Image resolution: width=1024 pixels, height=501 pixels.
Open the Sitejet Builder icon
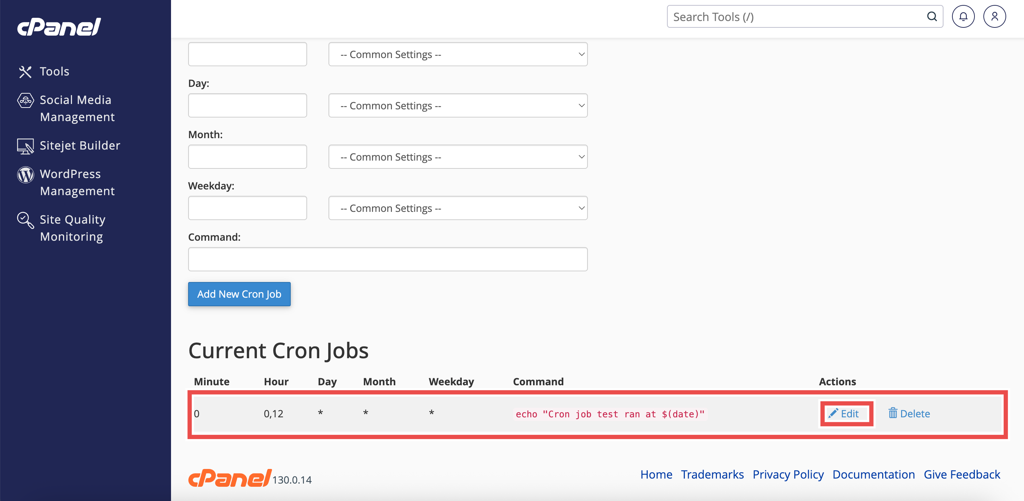click(x=25, y=146)
